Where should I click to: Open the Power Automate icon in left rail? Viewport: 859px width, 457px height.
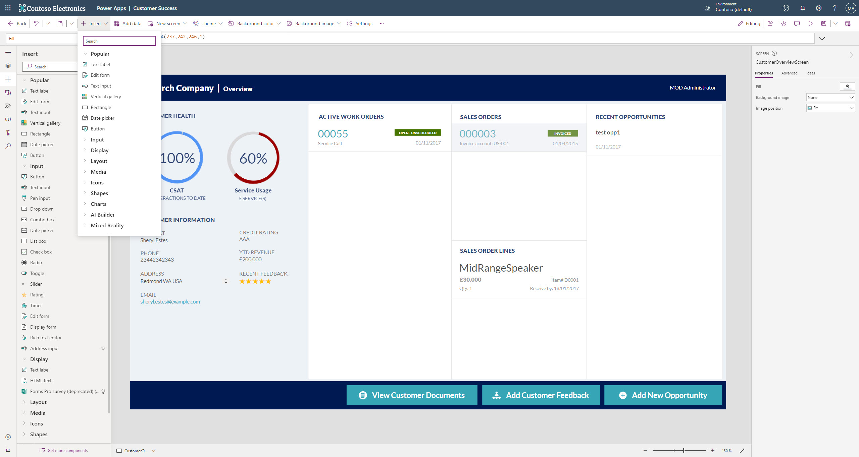[x=8, y=106]
